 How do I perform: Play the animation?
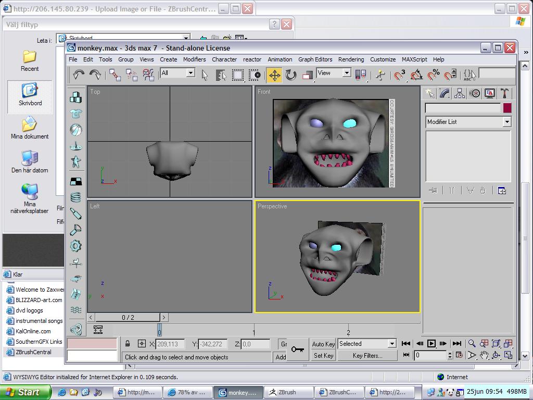click(431, 344)
